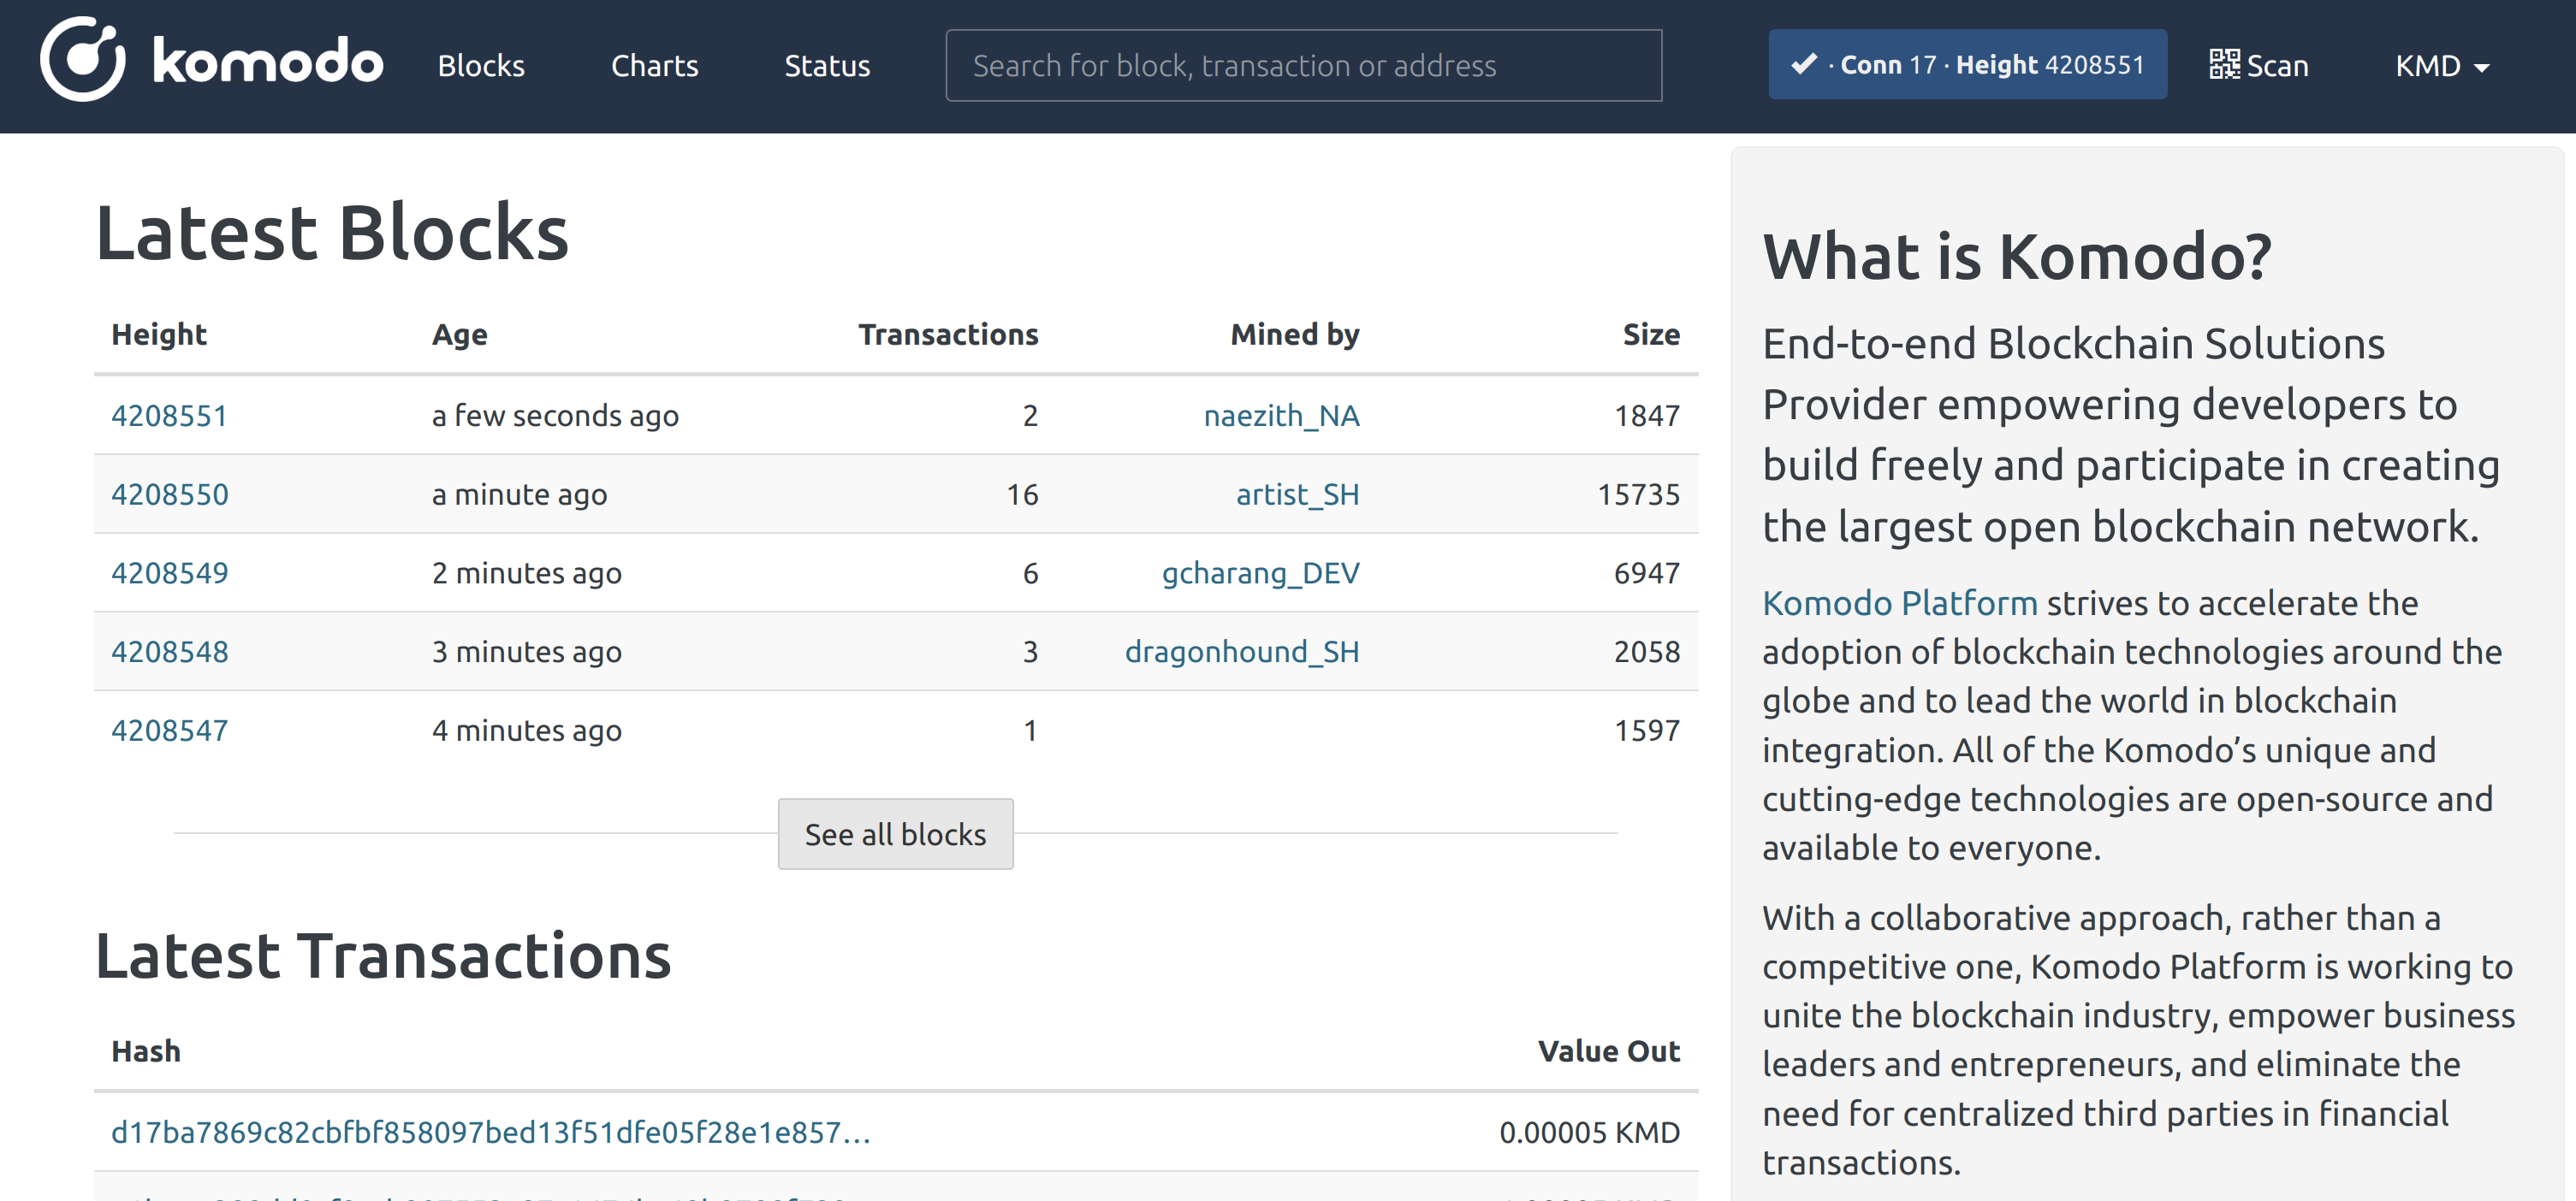Open the Status page
This screenshot has width=2576, height=1201.
827,66
